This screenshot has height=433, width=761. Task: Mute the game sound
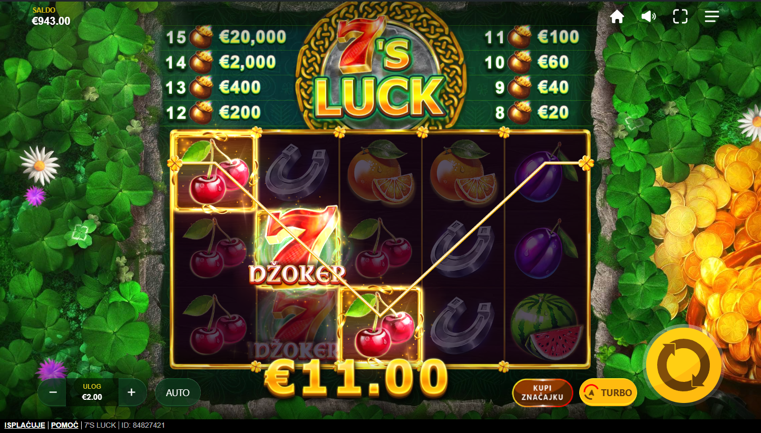(648, 16)
